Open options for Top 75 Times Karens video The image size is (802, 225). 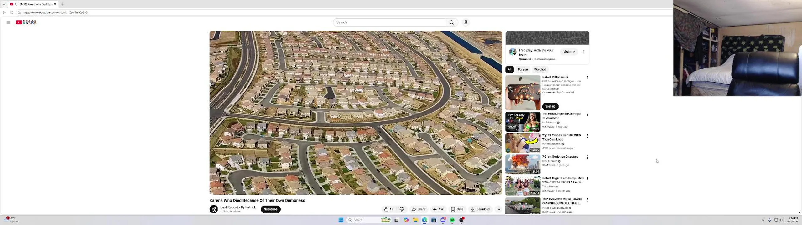(588, 136)
